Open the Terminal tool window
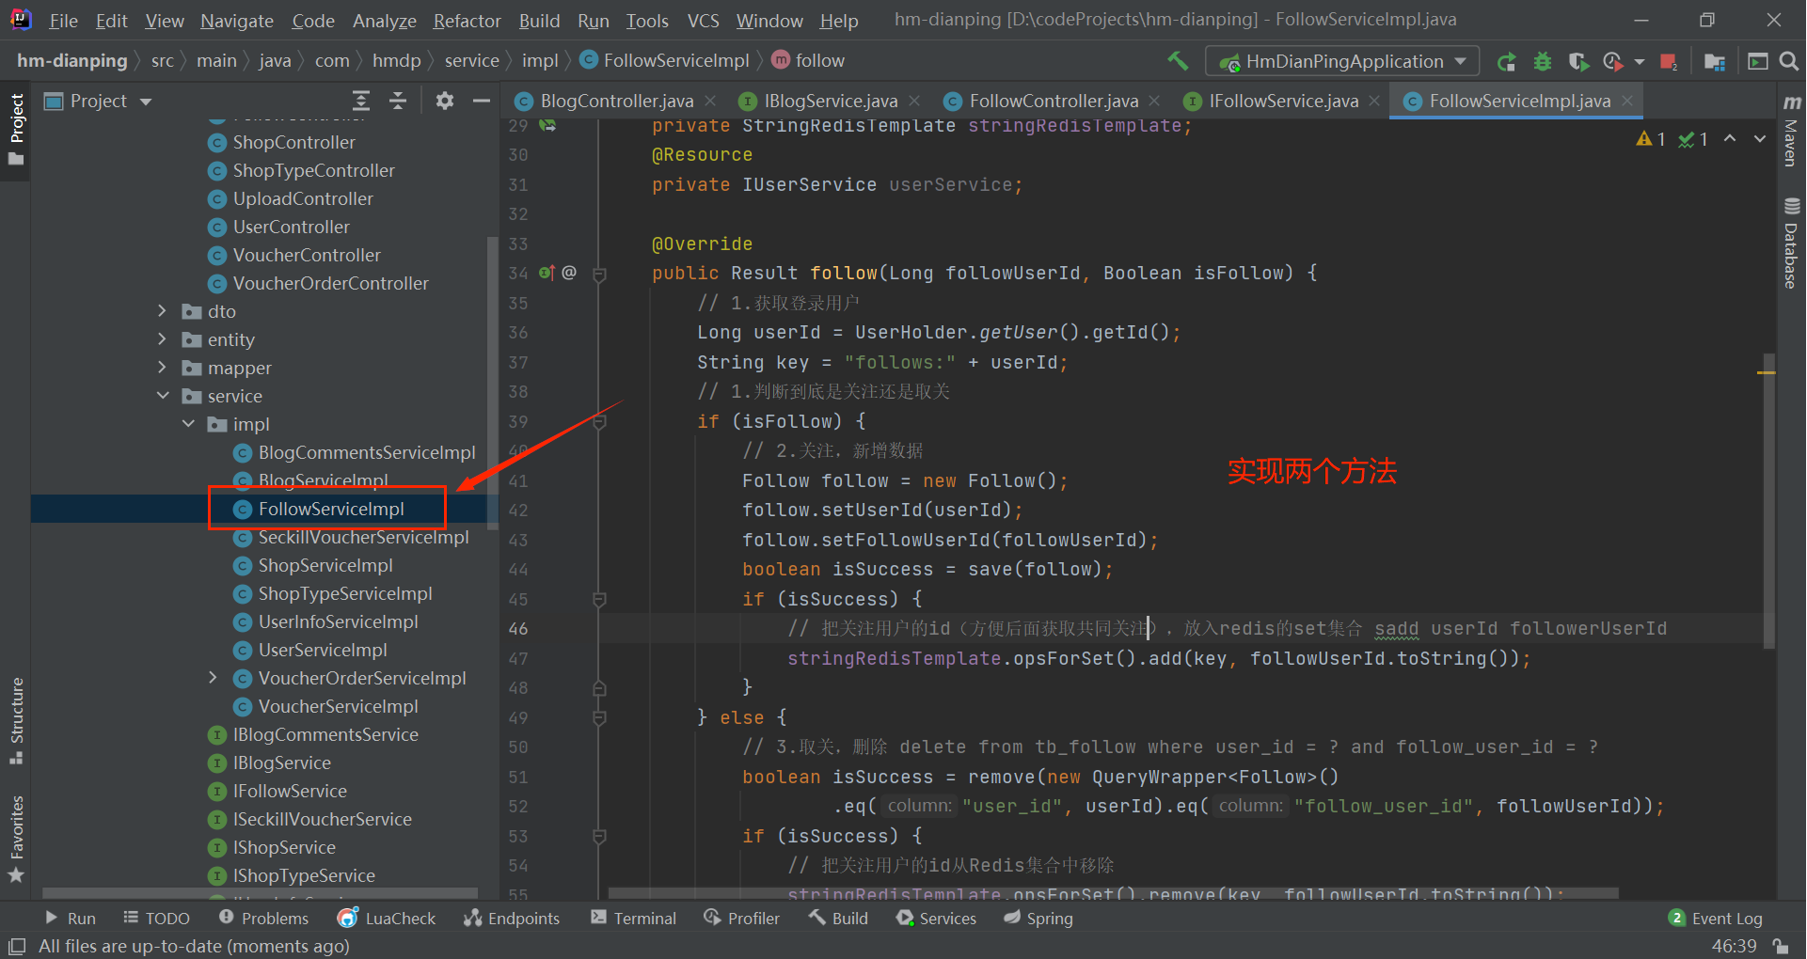This screenshot has width=1807, height=959. 633,919
